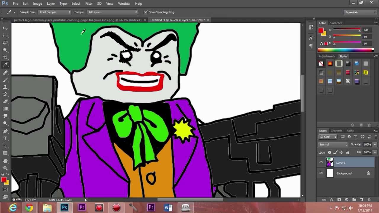The height and width of the screenshot is (213, 379).
Task: Toggle Show Sampling Ring checkbox
Action: point(146,12)
